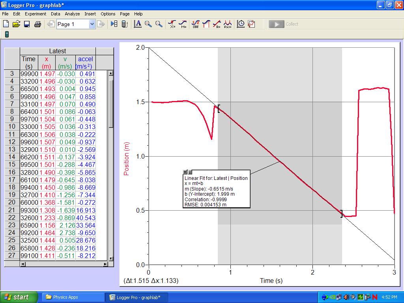Click the Logger Pro taskbar button

pyautogui.click(x=137, y=297)
